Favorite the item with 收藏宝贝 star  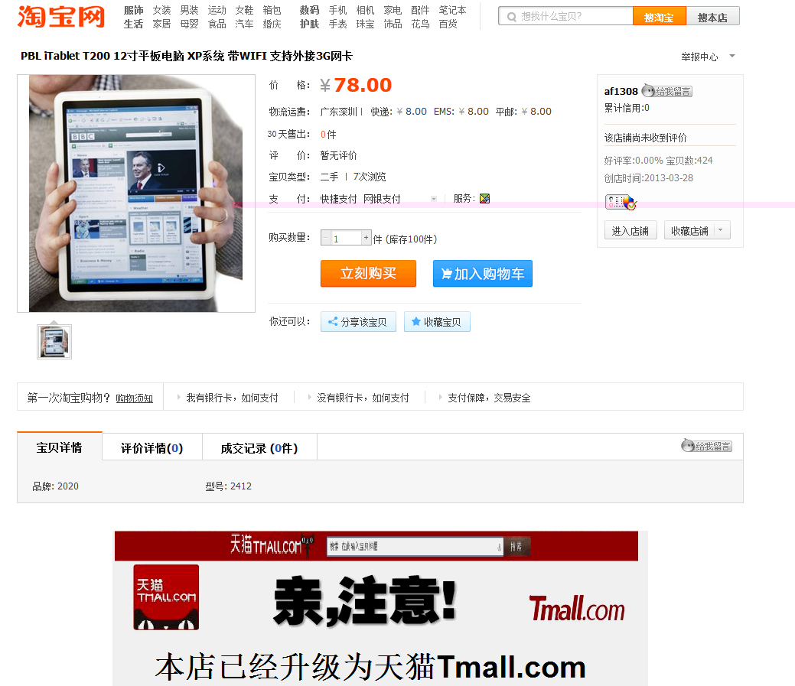437,322
